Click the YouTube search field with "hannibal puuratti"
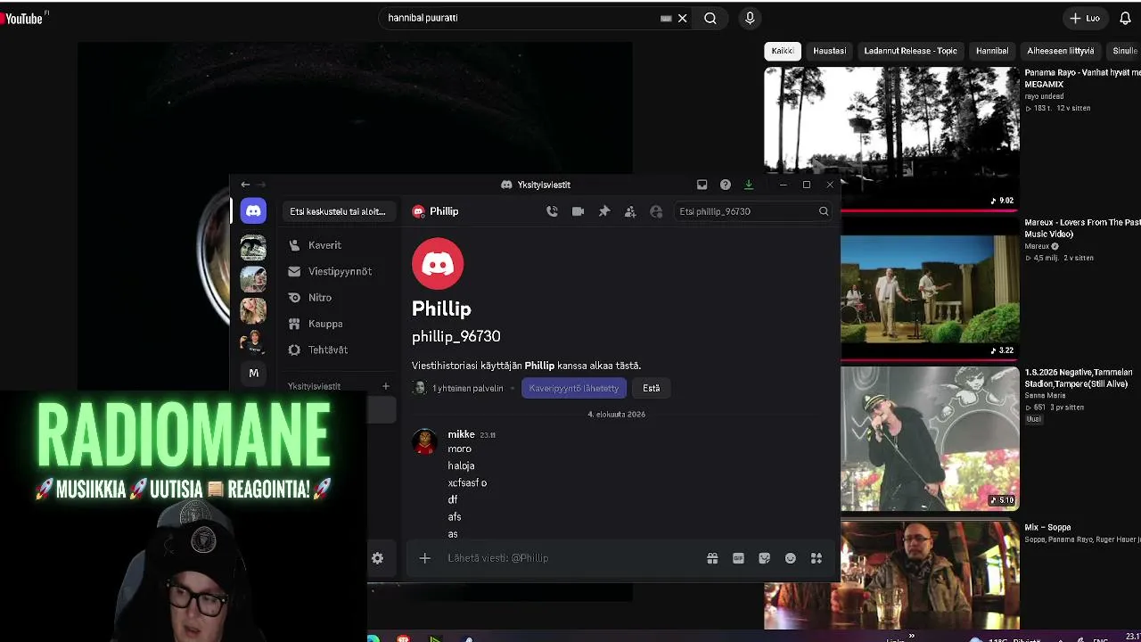This screenshot has height=642, width=1141. point(521,18)
